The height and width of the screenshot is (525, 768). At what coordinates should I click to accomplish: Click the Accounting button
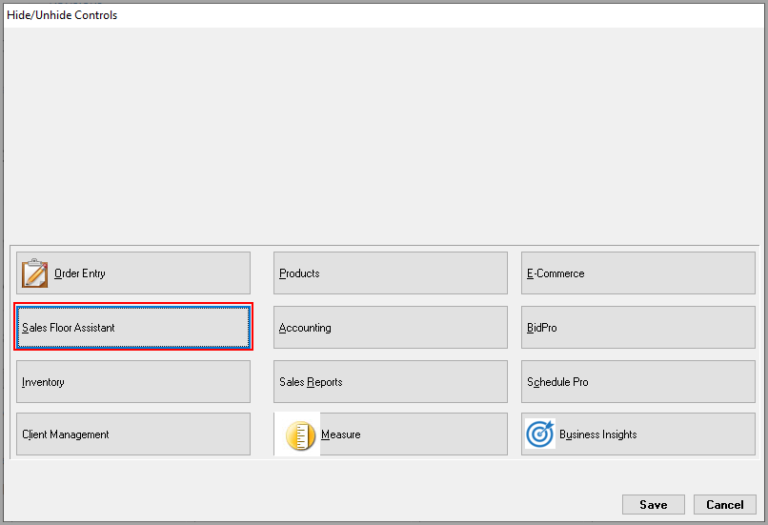391,327
